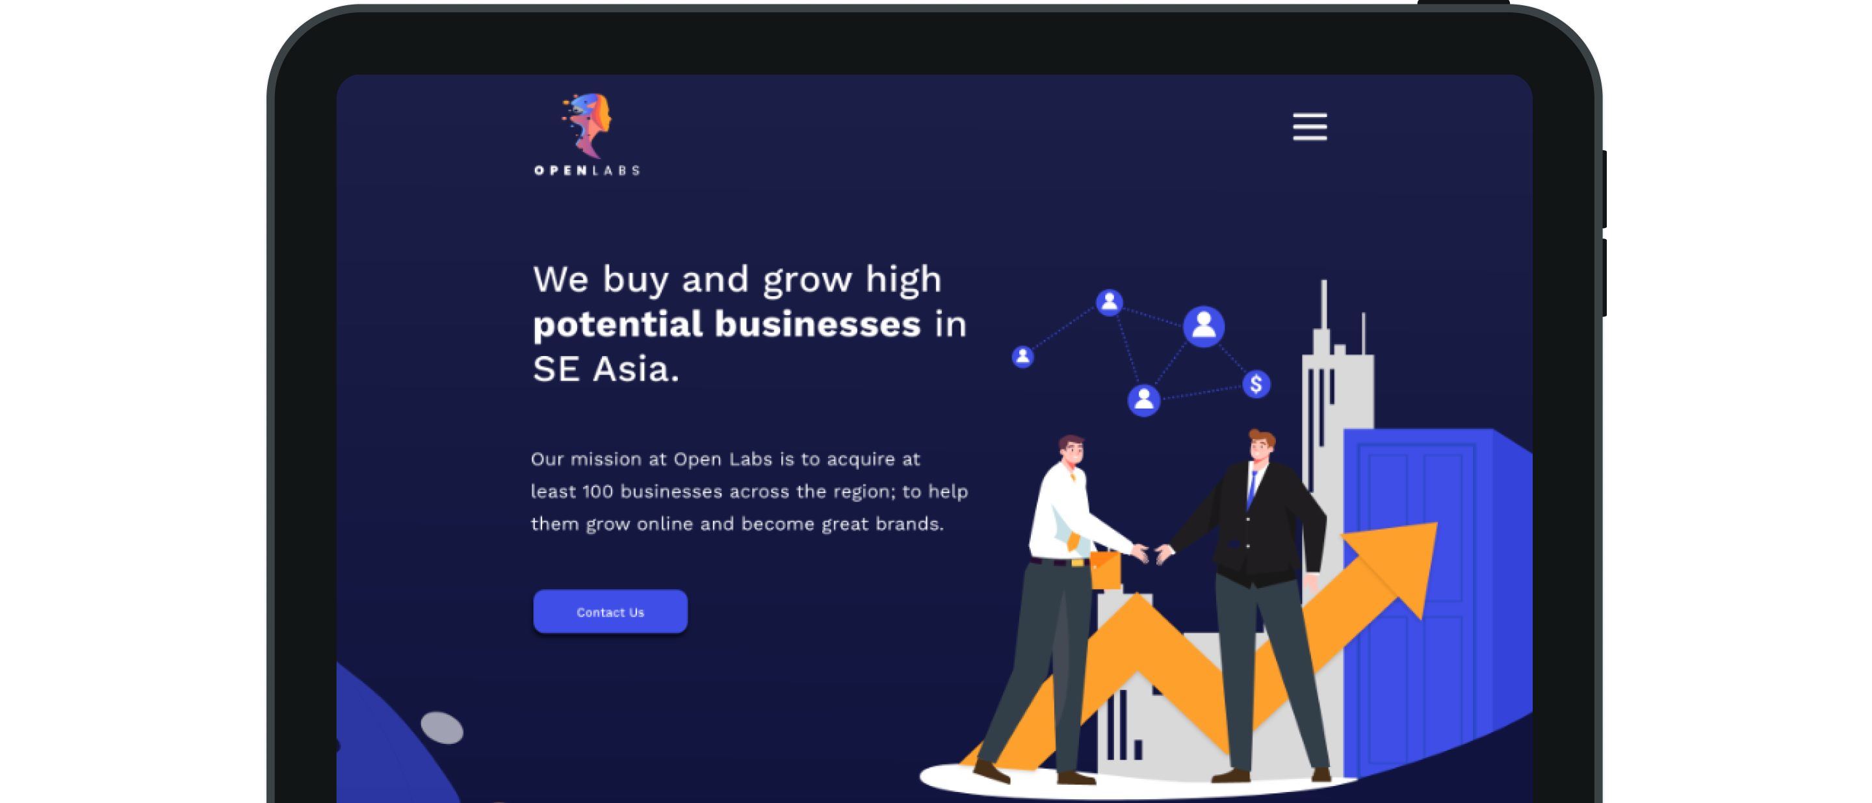
Task: Click the Contact Us button
Action: tap(610, 612)
